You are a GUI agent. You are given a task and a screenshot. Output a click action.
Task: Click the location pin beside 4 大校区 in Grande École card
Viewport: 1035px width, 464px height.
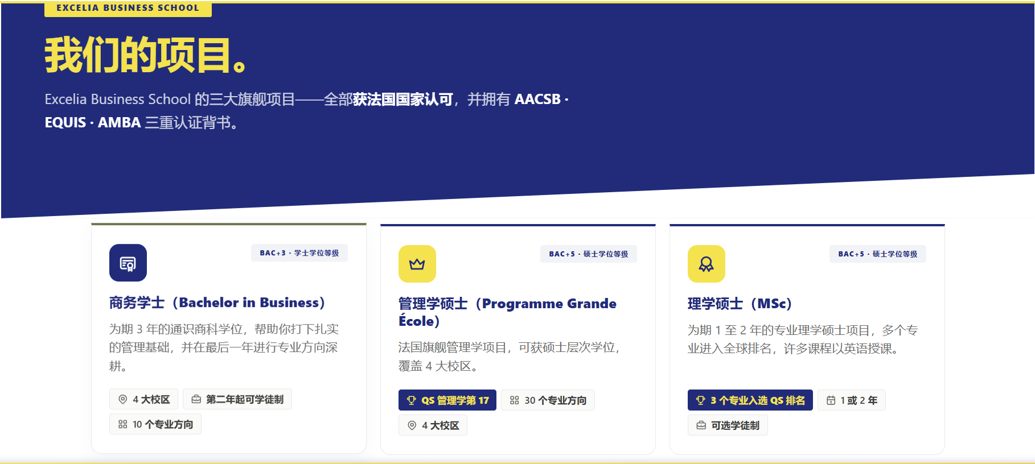coord(412,425)
